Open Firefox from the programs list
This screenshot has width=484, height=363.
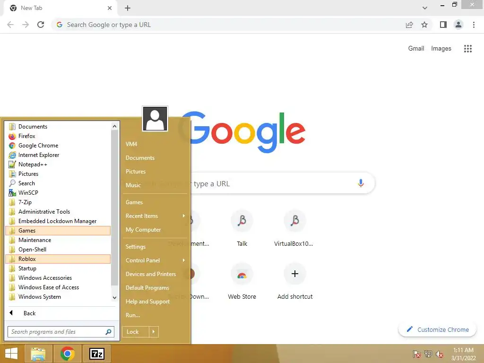(58, 136)
